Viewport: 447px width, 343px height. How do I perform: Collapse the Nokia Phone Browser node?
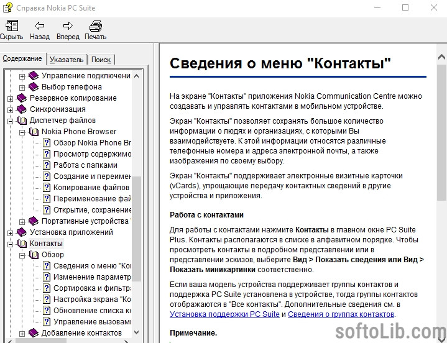click(x=22, y=132)
